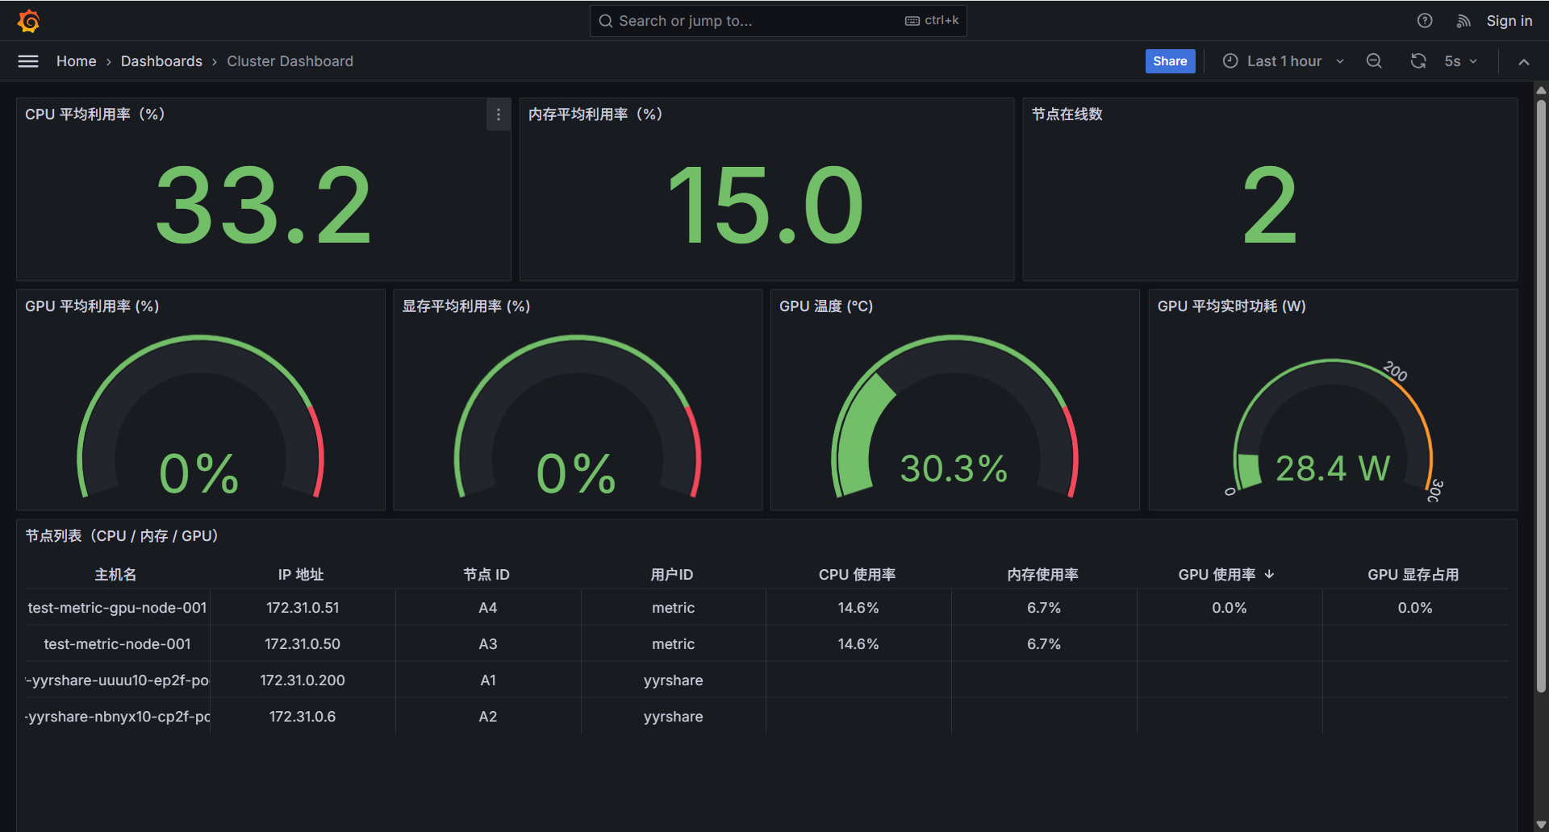The height and width of the screenshot is (832, 1549).
Task: Click the scrollbar down arrow
Action: coord(1541,824)
